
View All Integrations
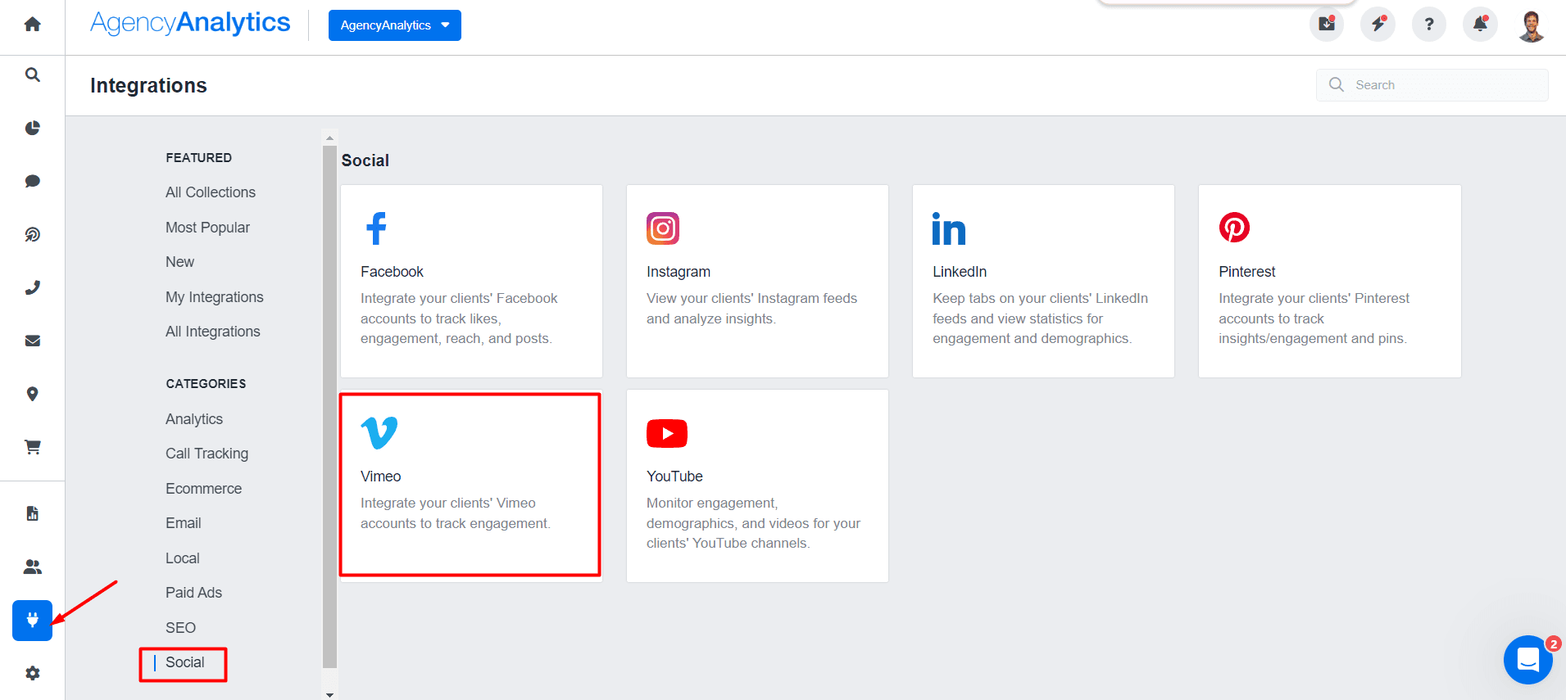tap(213, 332)
